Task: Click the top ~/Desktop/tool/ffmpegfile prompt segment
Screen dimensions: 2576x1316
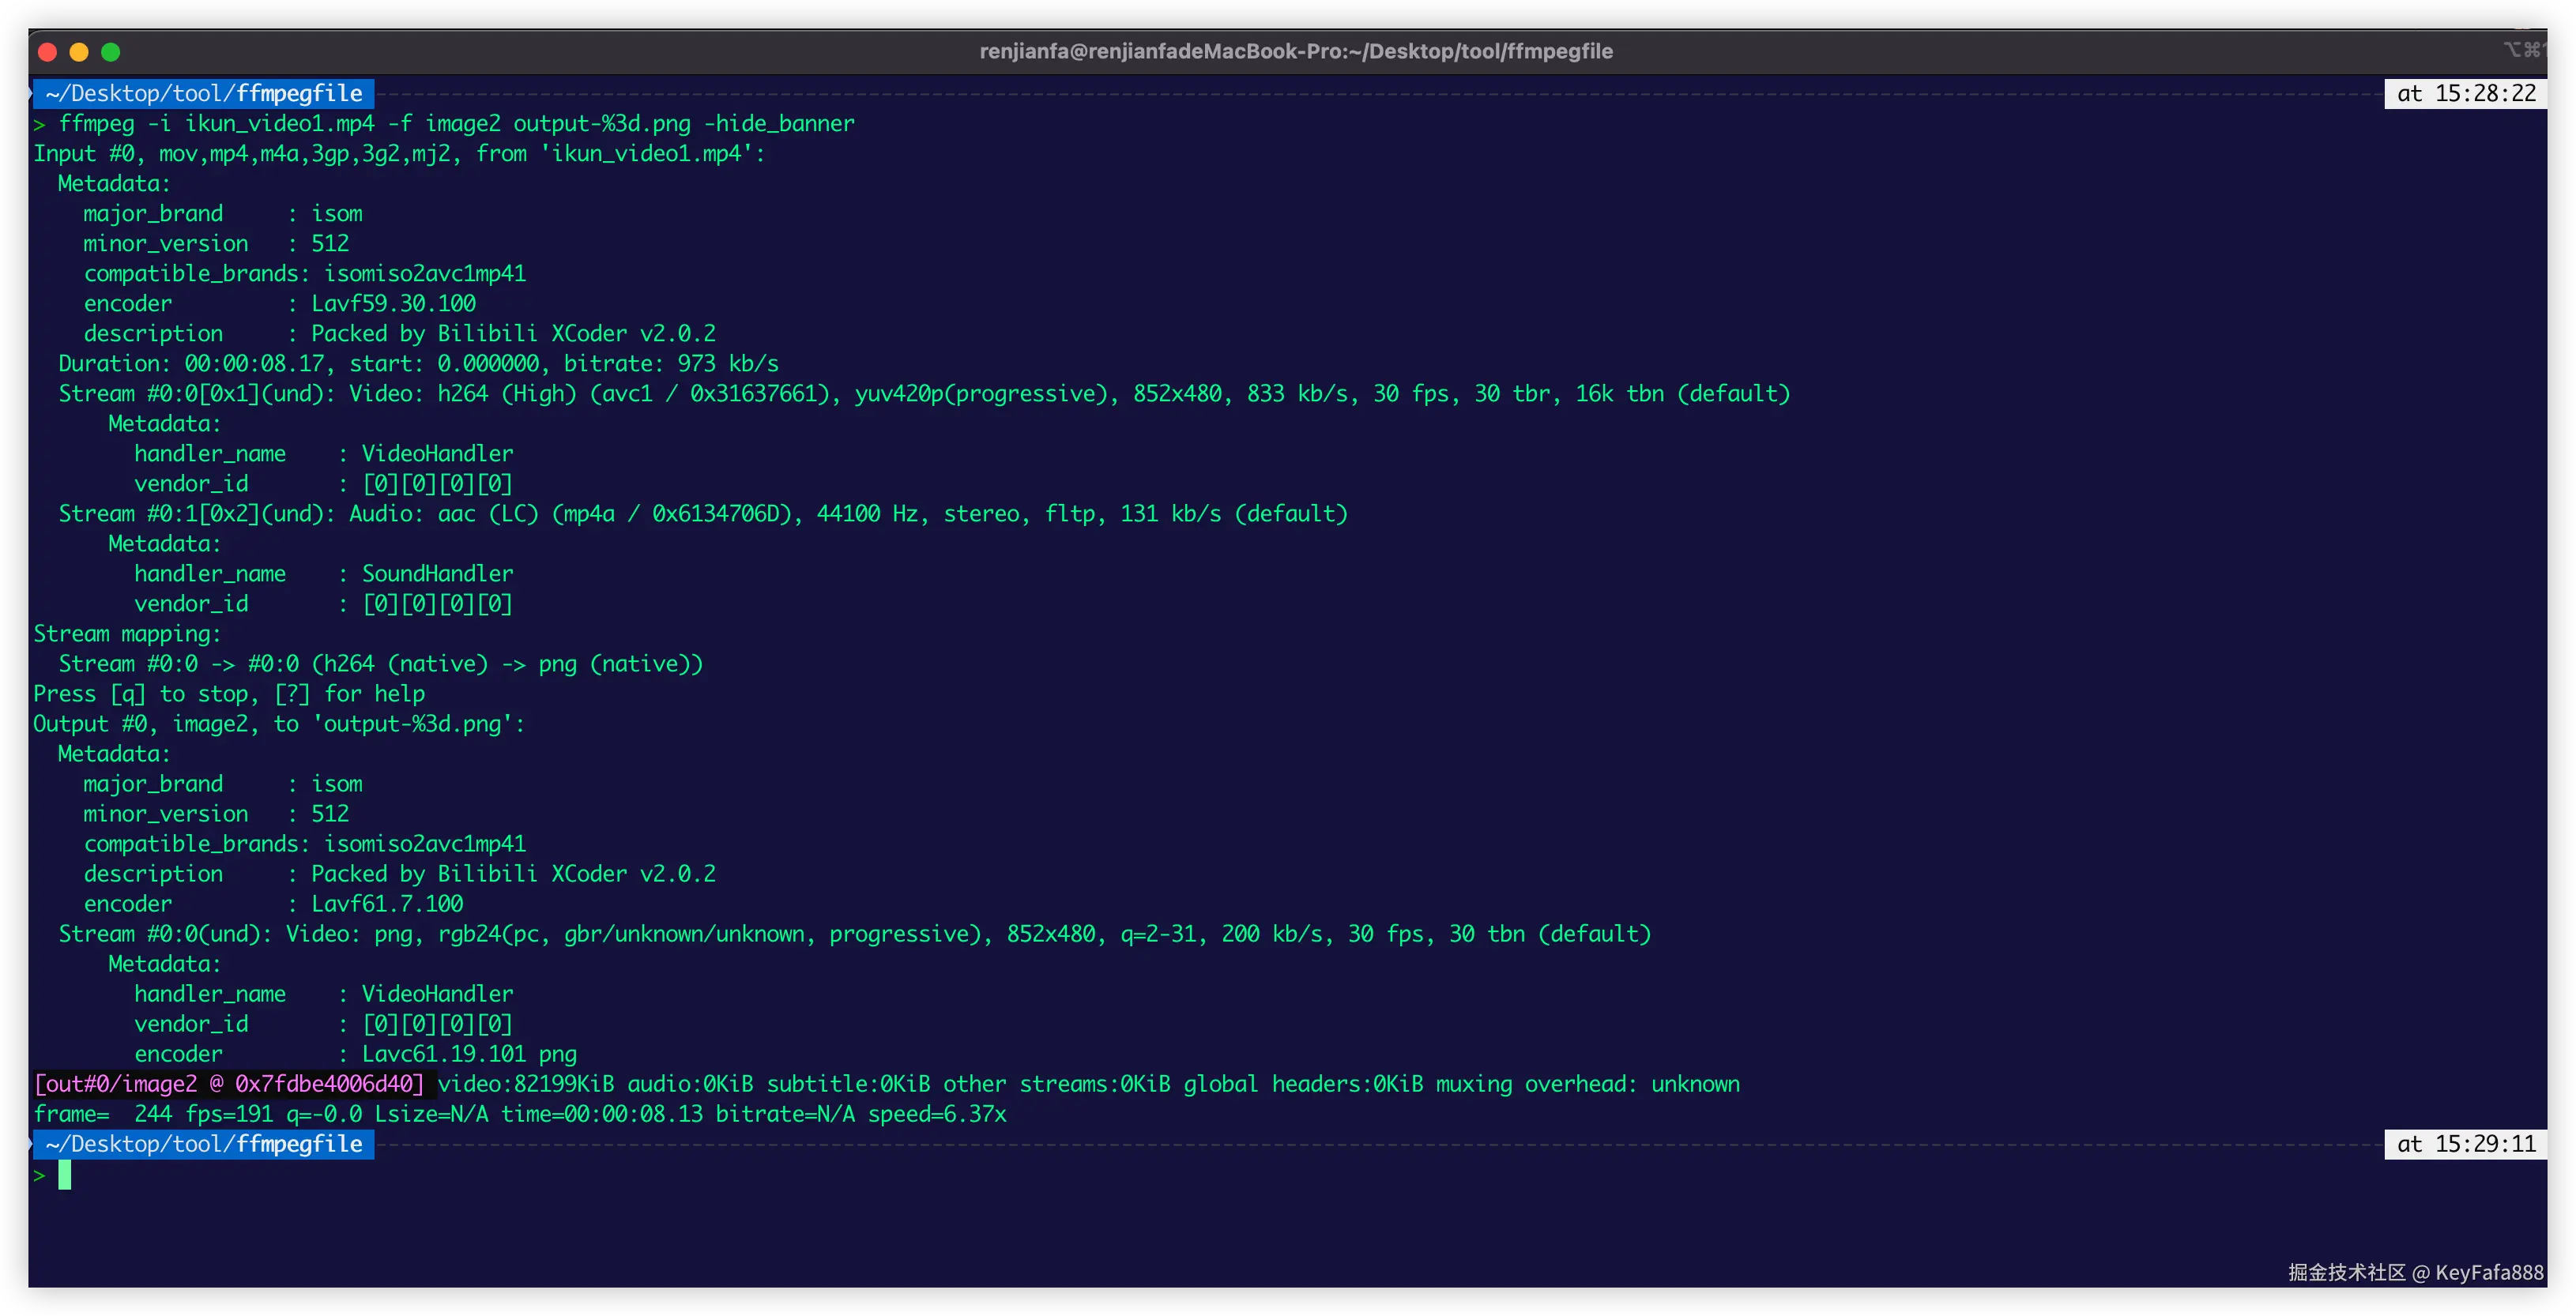Action: (204, 94)
